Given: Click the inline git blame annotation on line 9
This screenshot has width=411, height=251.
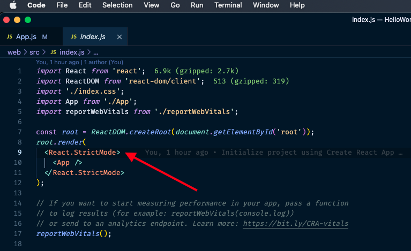Looking at the screenshot, I should (x=273, y=153).
